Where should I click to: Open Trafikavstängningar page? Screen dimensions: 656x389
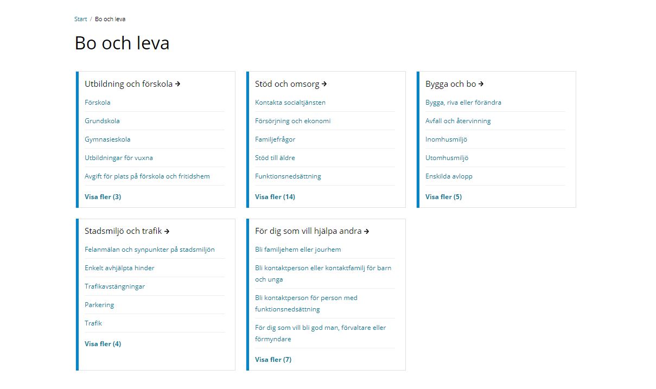click(x=114, y=286)
